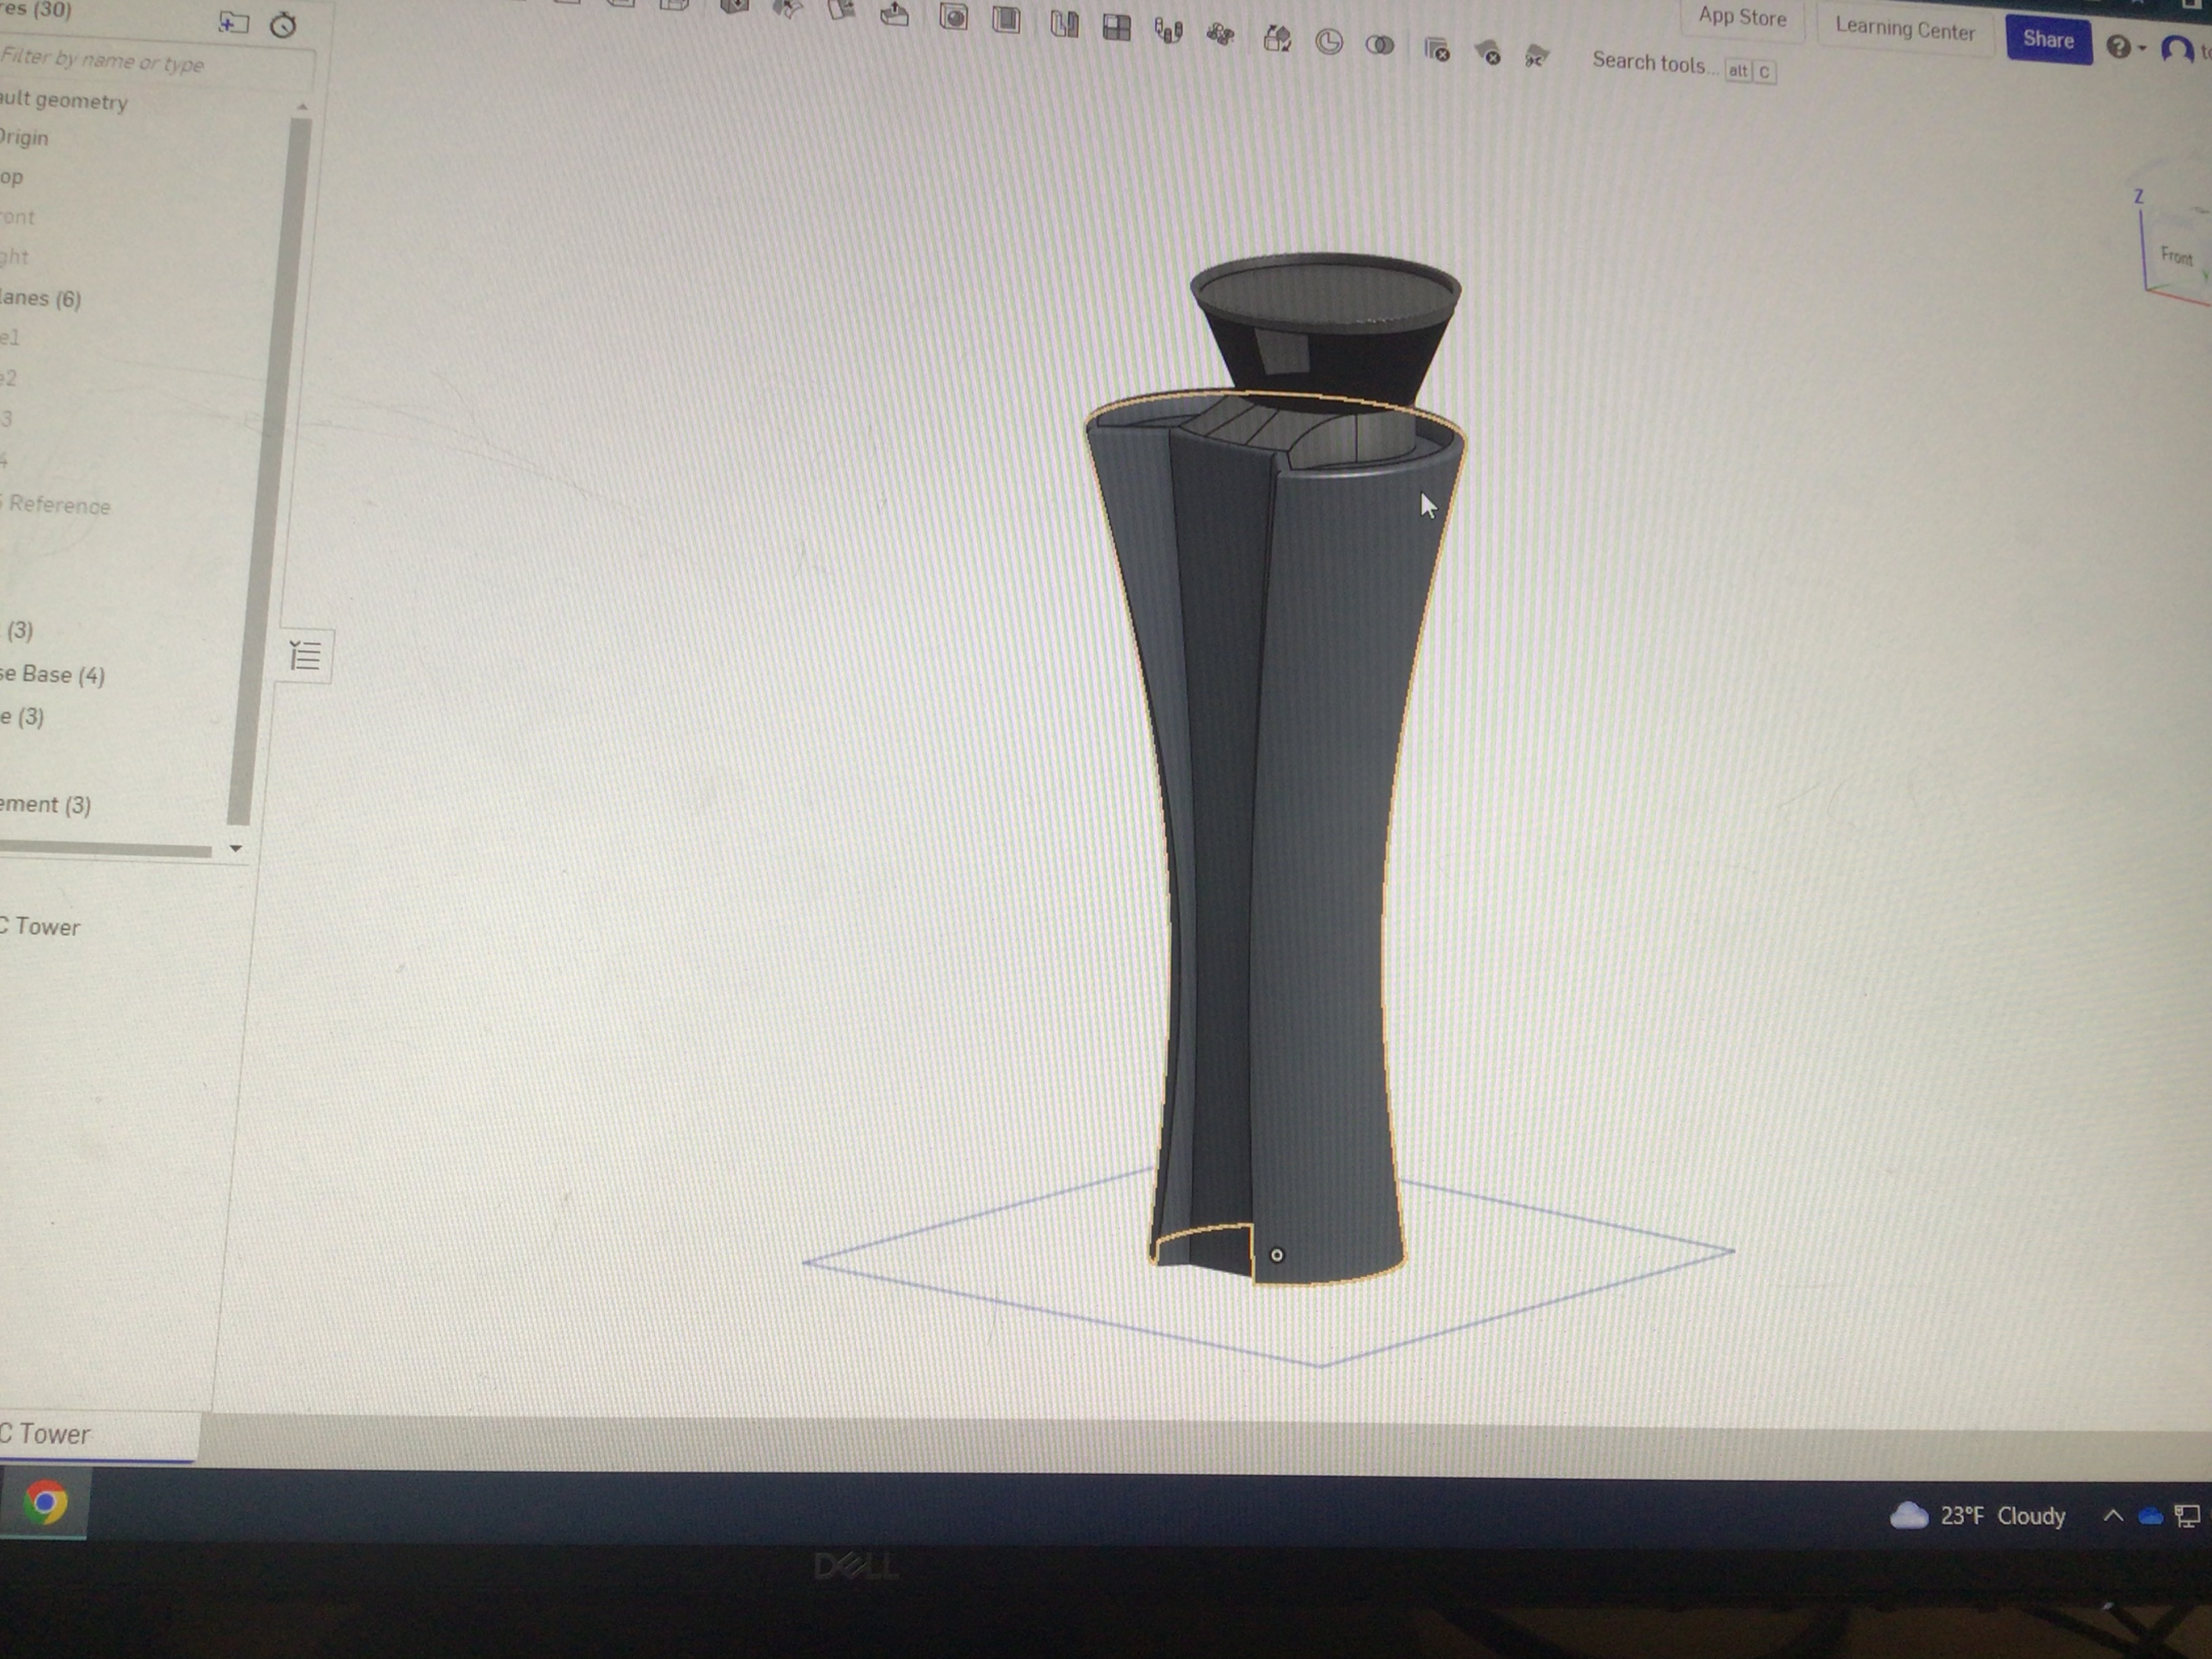This screenshot has width=2212, height=1659.
Task: Select the Boolean tool icon
Action: (x=1380, y=45)
